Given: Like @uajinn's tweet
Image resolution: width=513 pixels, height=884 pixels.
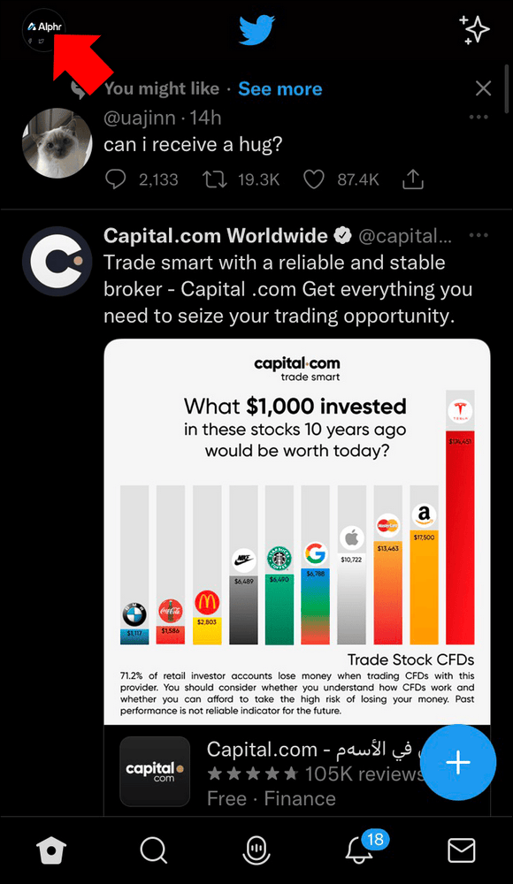Looking at the screenshot, I should coord(314,179).
